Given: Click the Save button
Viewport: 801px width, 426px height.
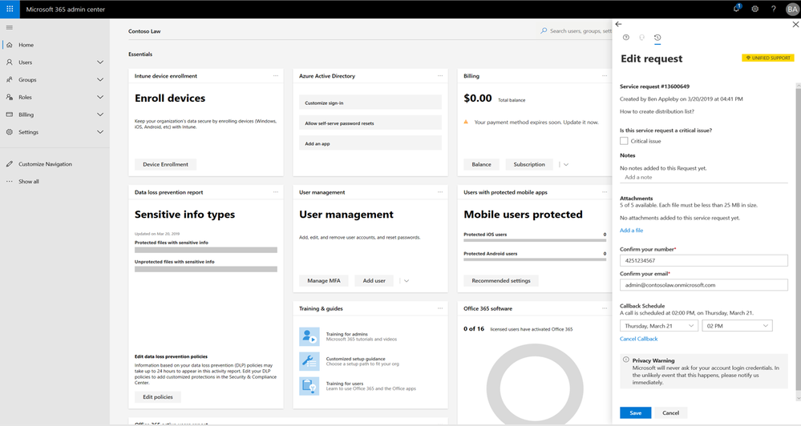Looking at the screenshot, I should click(x=636, y=412).
